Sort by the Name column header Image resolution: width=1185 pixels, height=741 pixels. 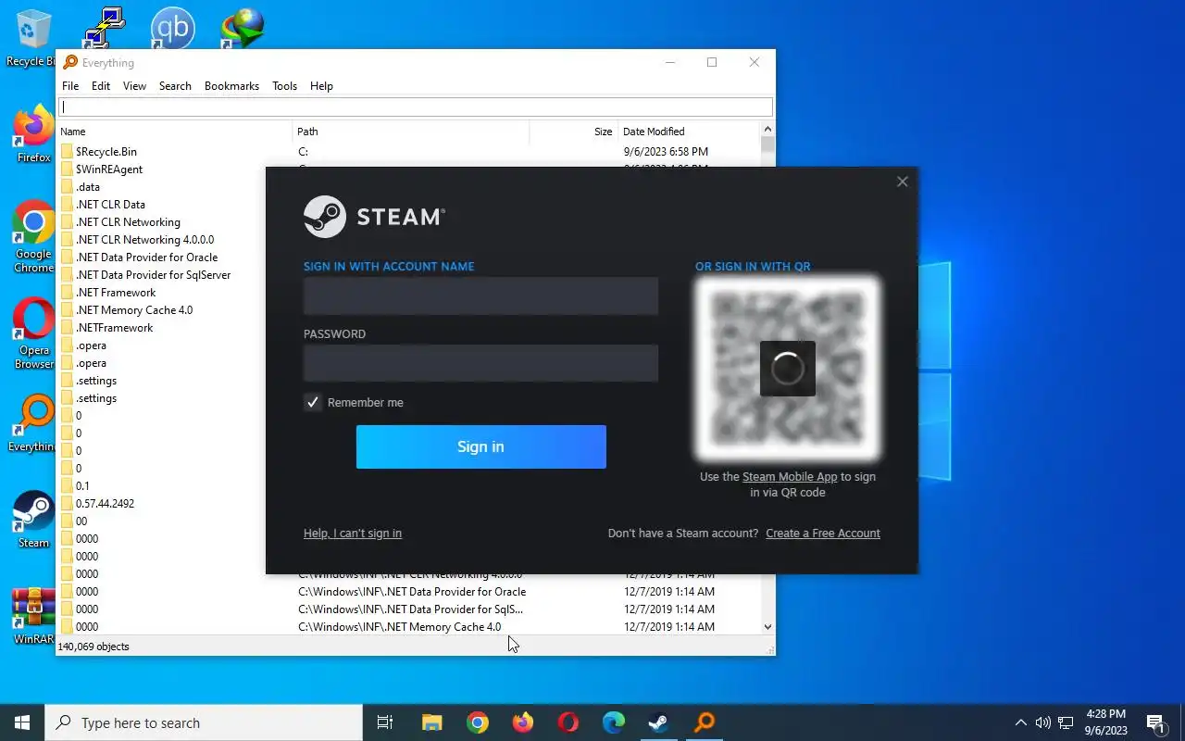tap(174, 132)
